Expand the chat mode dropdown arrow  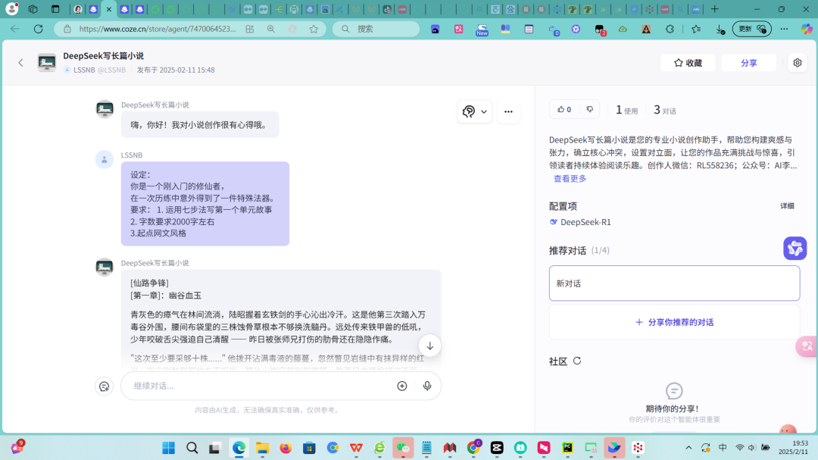coord(483,111)
